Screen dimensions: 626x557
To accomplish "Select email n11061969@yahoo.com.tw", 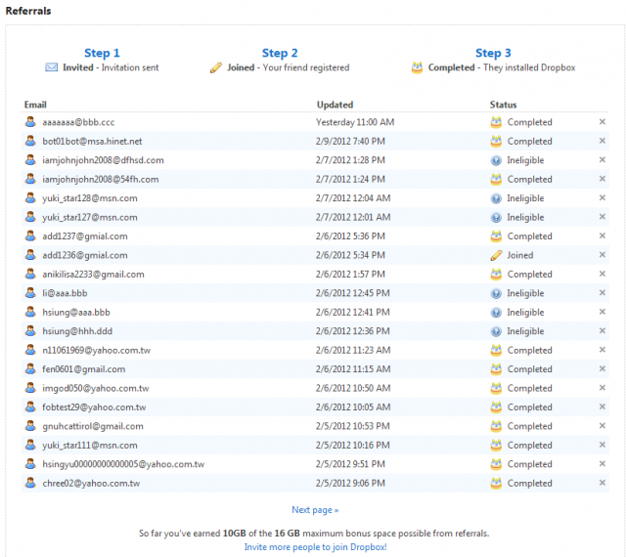I will [97, 350].
